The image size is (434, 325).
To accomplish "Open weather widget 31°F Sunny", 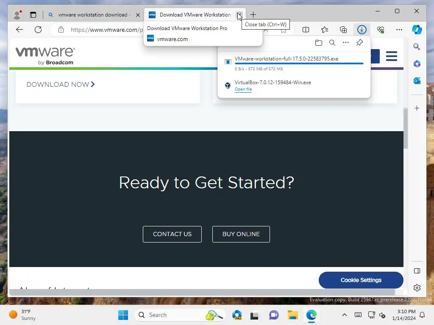I will tap(22, 315).
